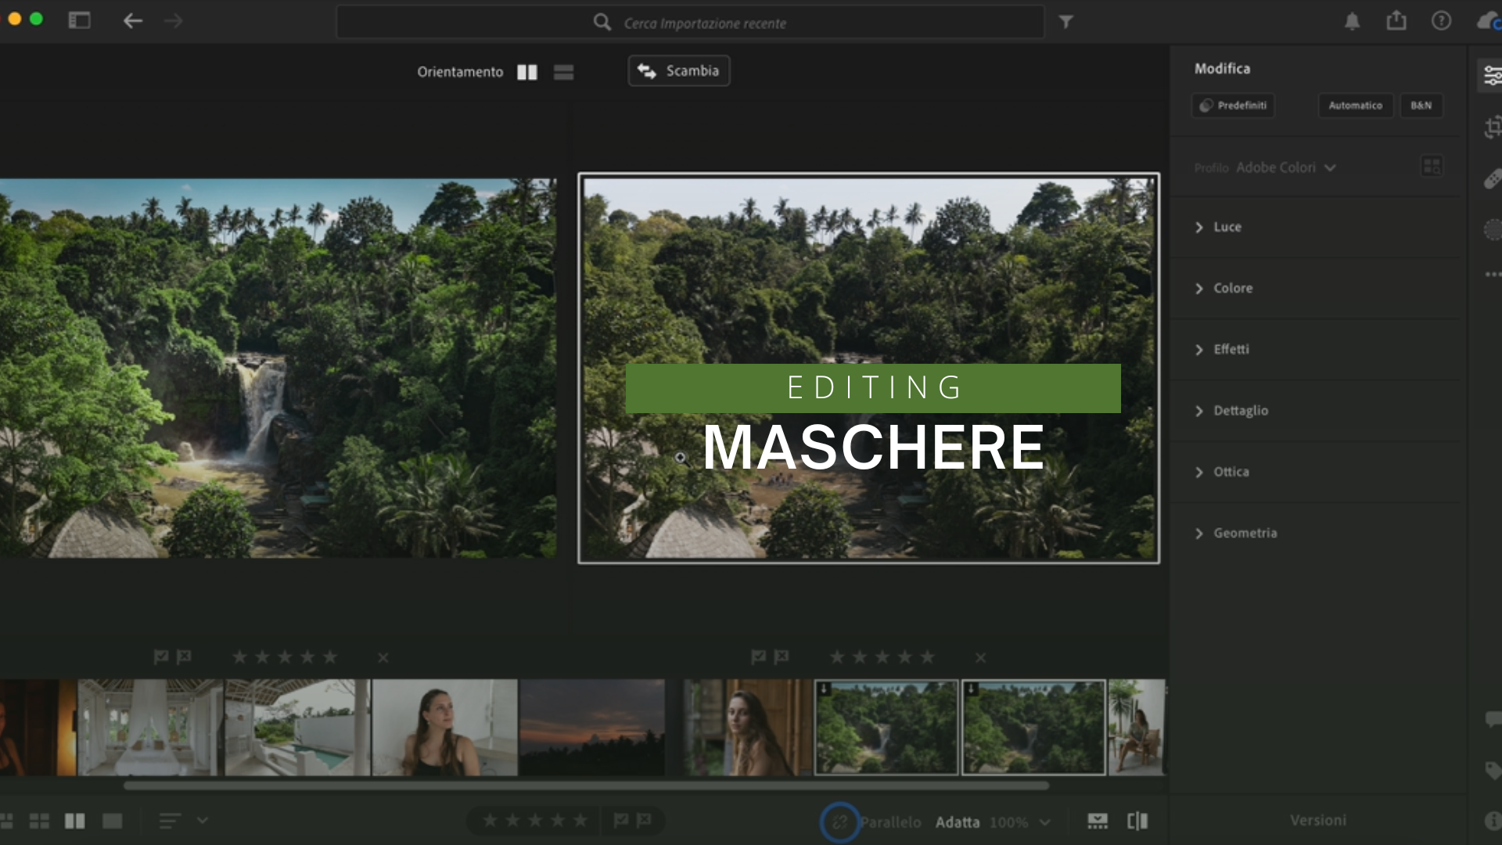Toggle the Parallelo link sync button
Viewport: 1502px width, 845px height.
tap(839, 822)
